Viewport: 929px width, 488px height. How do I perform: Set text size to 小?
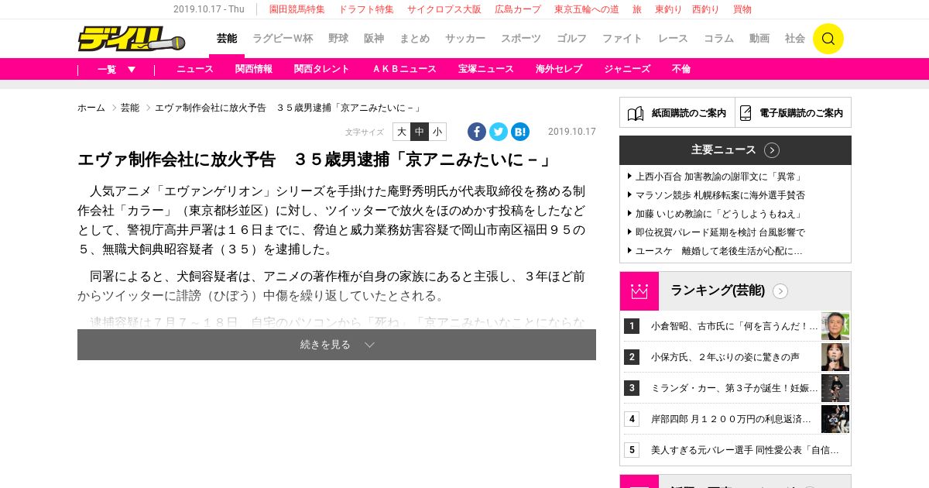pos(437,132)
